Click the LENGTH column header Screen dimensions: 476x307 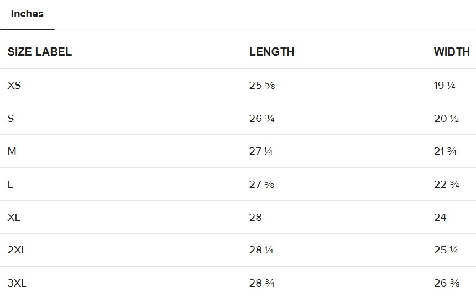click(271, 52)
